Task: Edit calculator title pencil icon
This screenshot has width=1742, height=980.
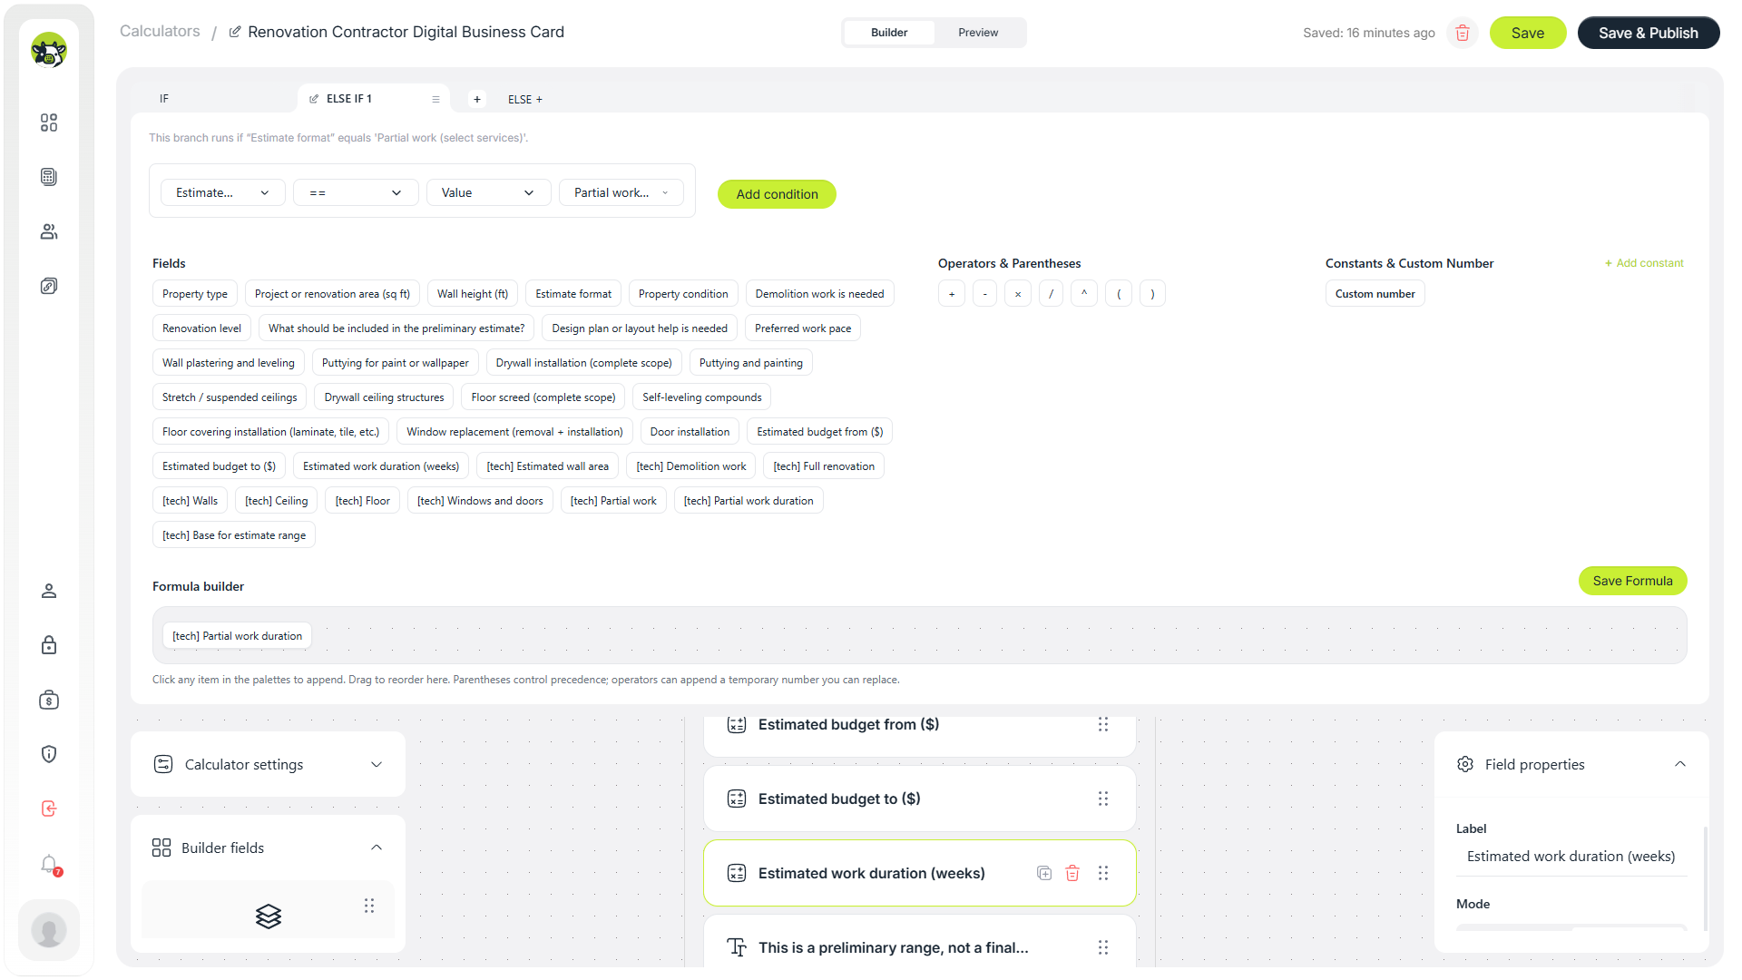Action: tap(235, 32)
